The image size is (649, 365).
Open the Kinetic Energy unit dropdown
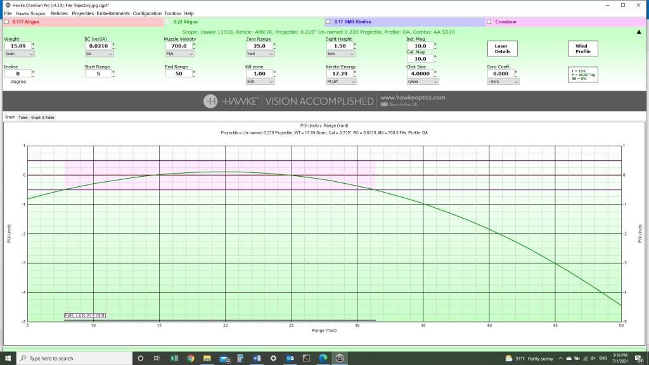[x=341, y=82]
